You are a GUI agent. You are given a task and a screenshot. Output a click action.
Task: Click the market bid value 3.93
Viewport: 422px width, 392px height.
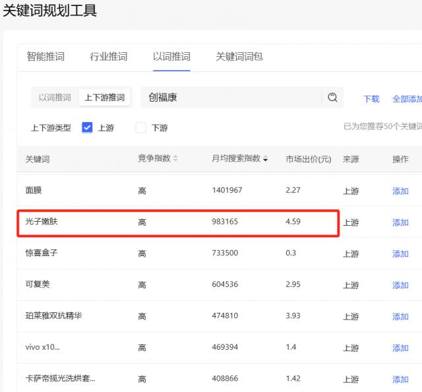(x=293, y=315)
